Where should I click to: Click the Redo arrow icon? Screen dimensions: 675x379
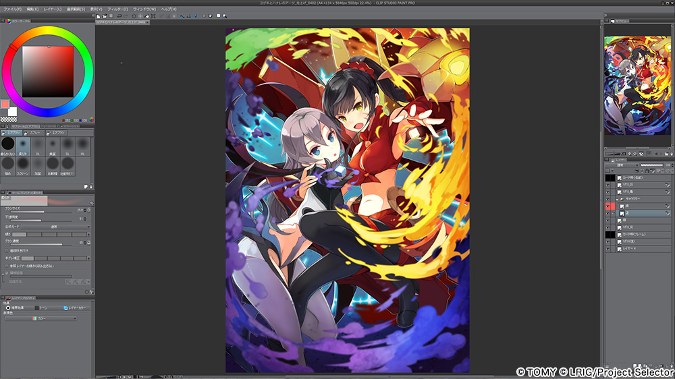[x=126, y=16]
